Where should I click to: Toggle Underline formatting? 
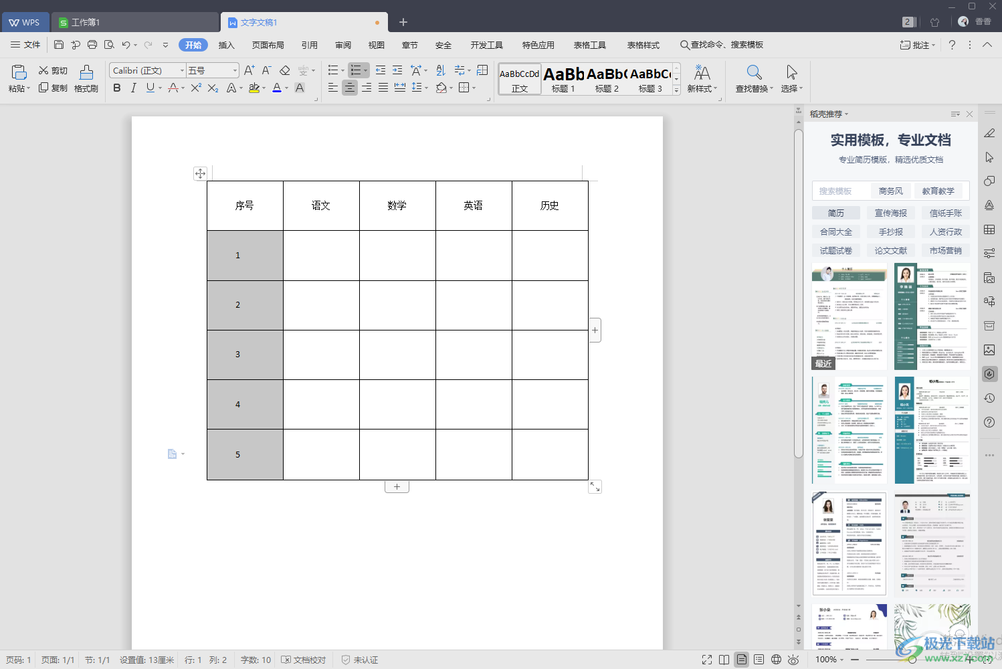point(151,88)
